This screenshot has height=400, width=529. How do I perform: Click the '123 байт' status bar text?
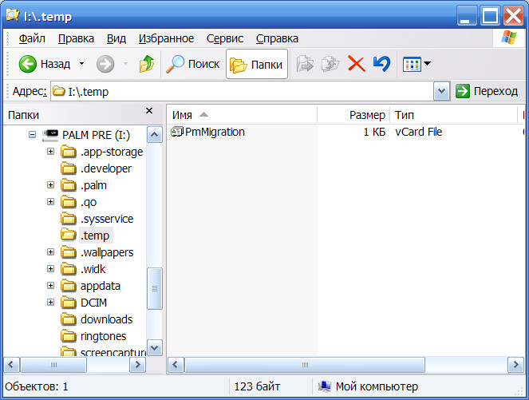click(x=257, y=386)
